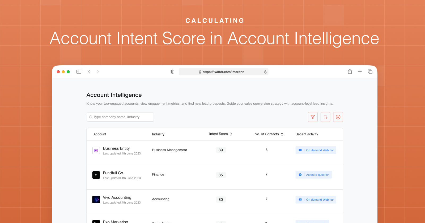The height and width of the screenshot is (223, 425).
Task: Reload the page with the refresh icon
Action: pos(265,72)
